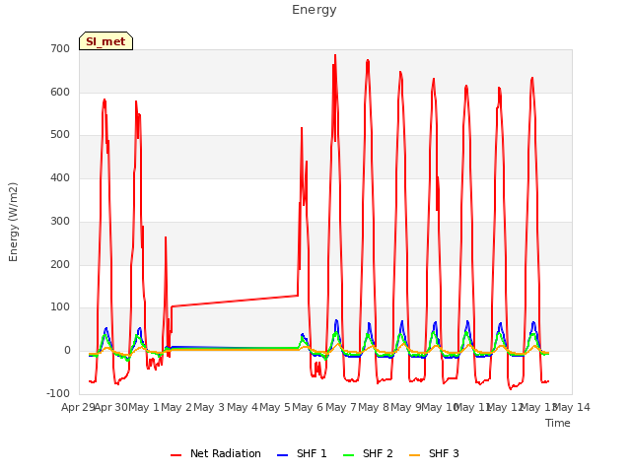Click the Time x-axis label
The width and height of the screenshot is (631, 473).
(558, 423)
